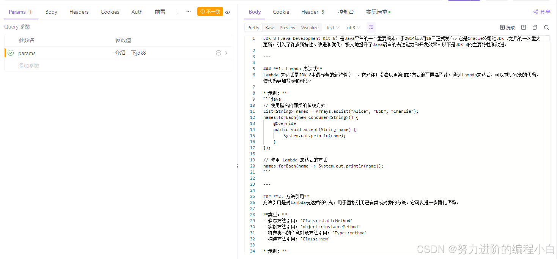Click the 'names.forEach(name ->' code line

point(323,166)
